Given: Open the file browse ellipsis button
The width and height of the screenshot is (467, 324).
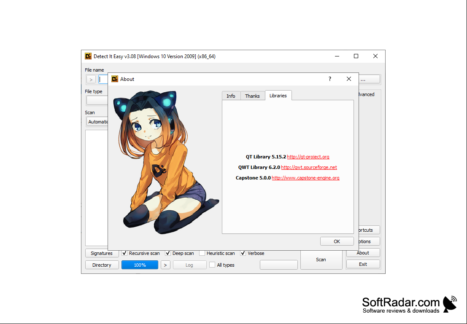Looking at the screenshot, I should point(369,79).
